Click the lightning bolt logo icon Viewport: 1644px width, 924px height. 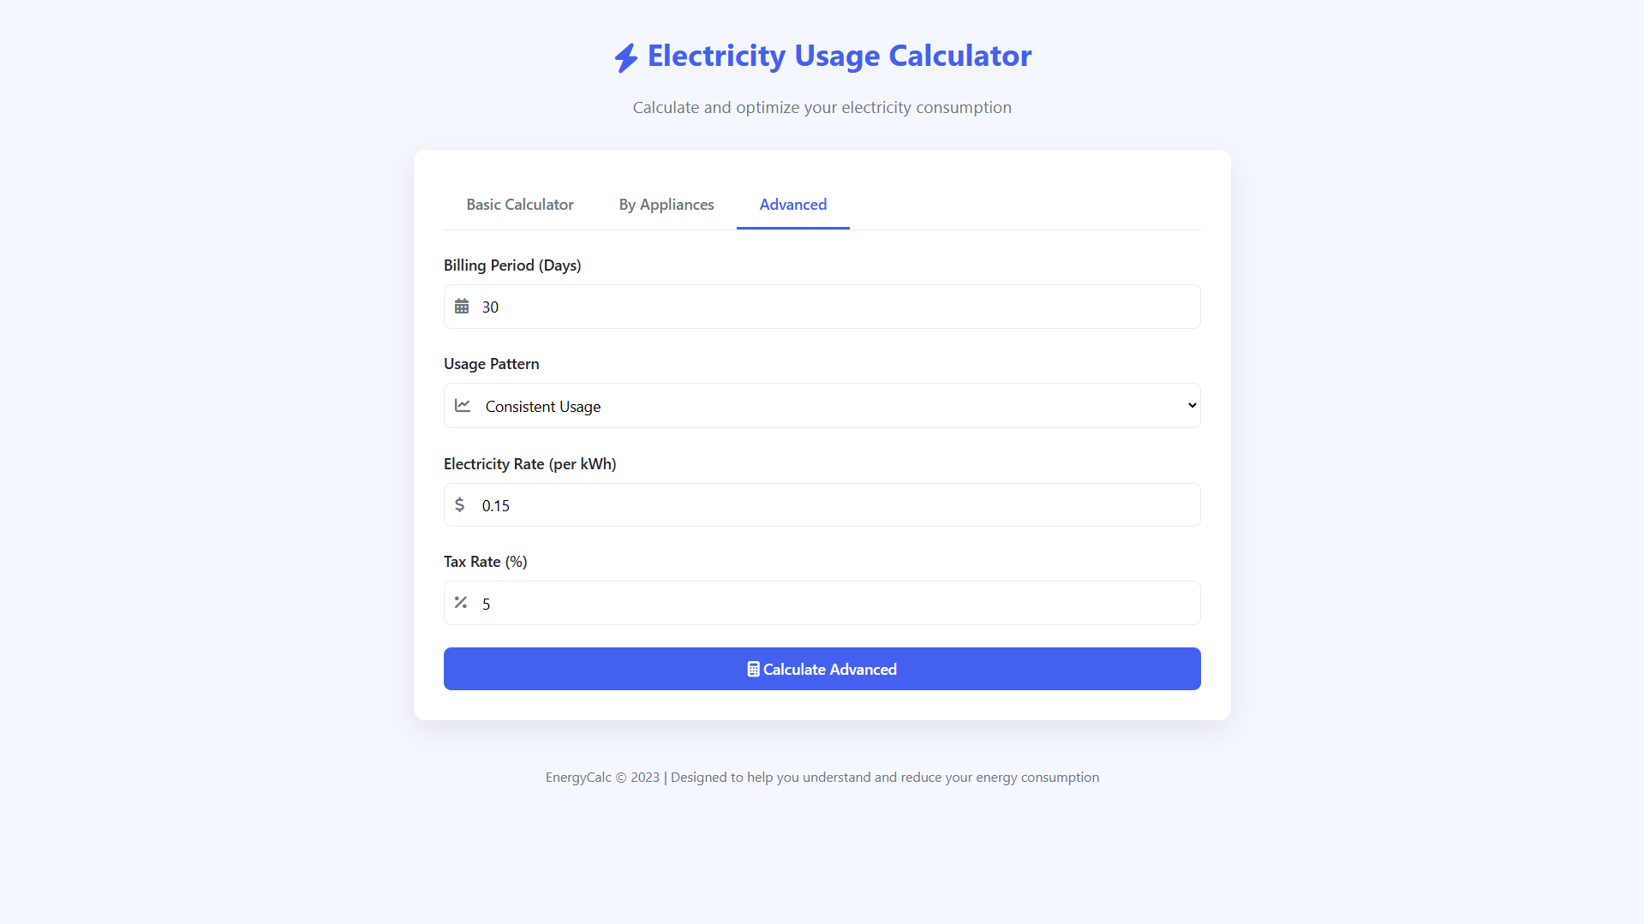click(x=626, y=57)
